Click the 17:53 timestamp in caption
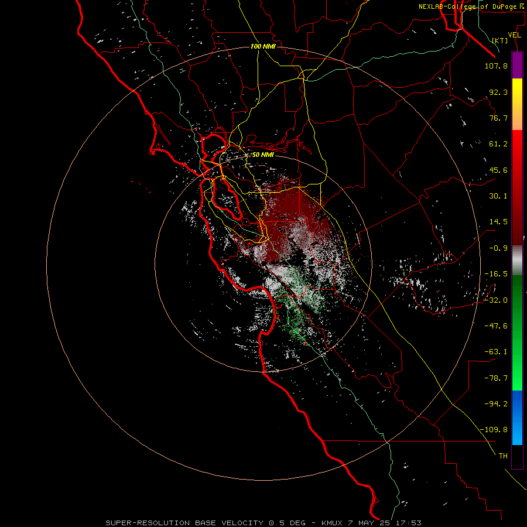 408,523
